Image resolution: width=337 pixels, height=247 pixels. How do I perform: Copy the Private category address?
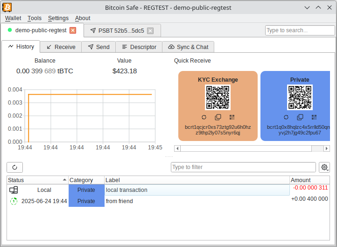coord(300,117)
